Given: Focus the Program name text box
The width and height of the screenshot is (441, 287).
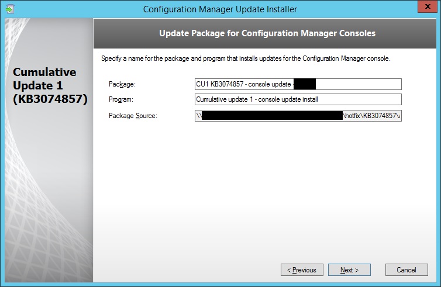Looking at the screenshot, I should click(298, 99).
